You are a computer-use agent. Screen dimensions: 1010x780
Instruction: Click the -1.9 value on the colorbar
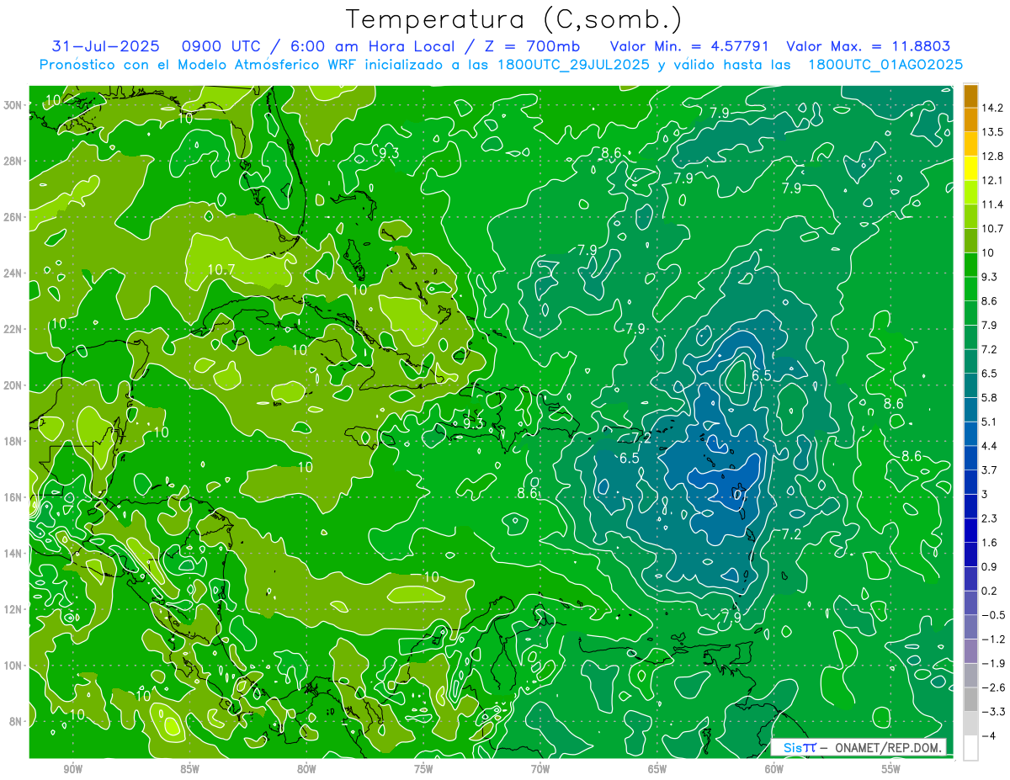point(993,662)
